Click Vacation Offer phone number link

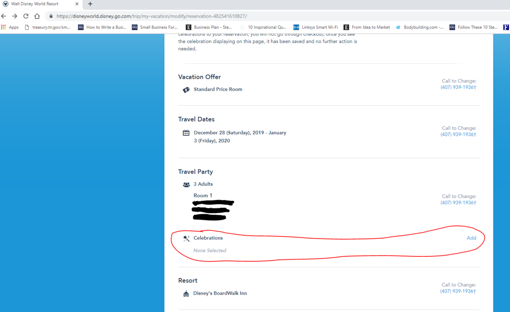tap(458, 87)
